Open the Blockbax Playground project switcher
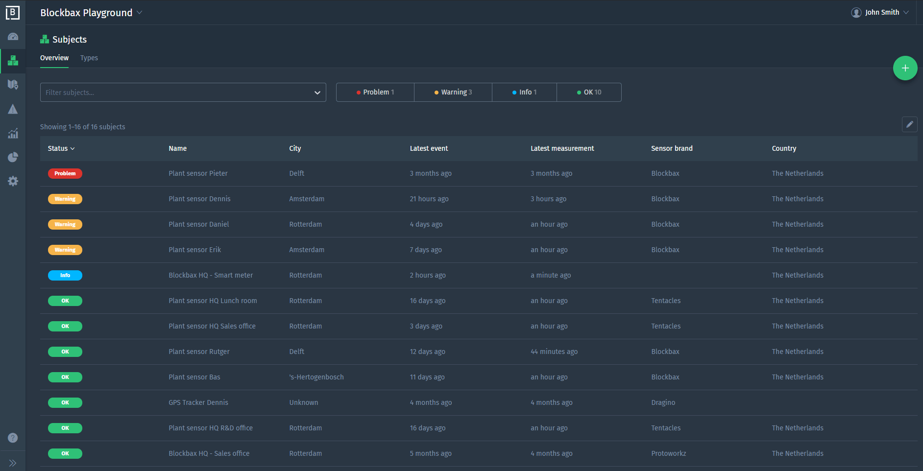 click(x=91, y=13)
